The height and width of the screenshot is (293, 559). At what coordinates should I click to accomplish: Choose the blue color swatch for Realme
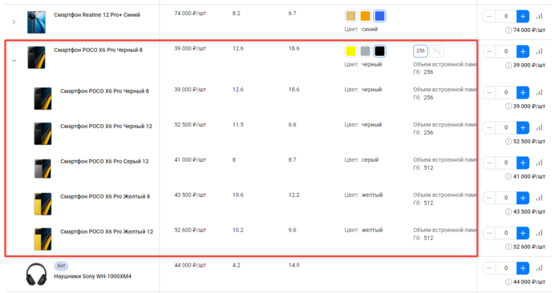pos(379,16)
